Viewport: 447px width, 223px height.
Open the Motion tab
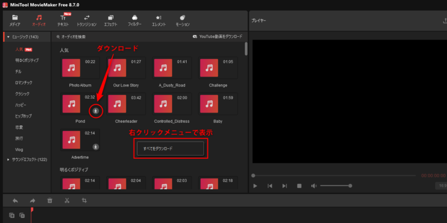pos(183,21)
